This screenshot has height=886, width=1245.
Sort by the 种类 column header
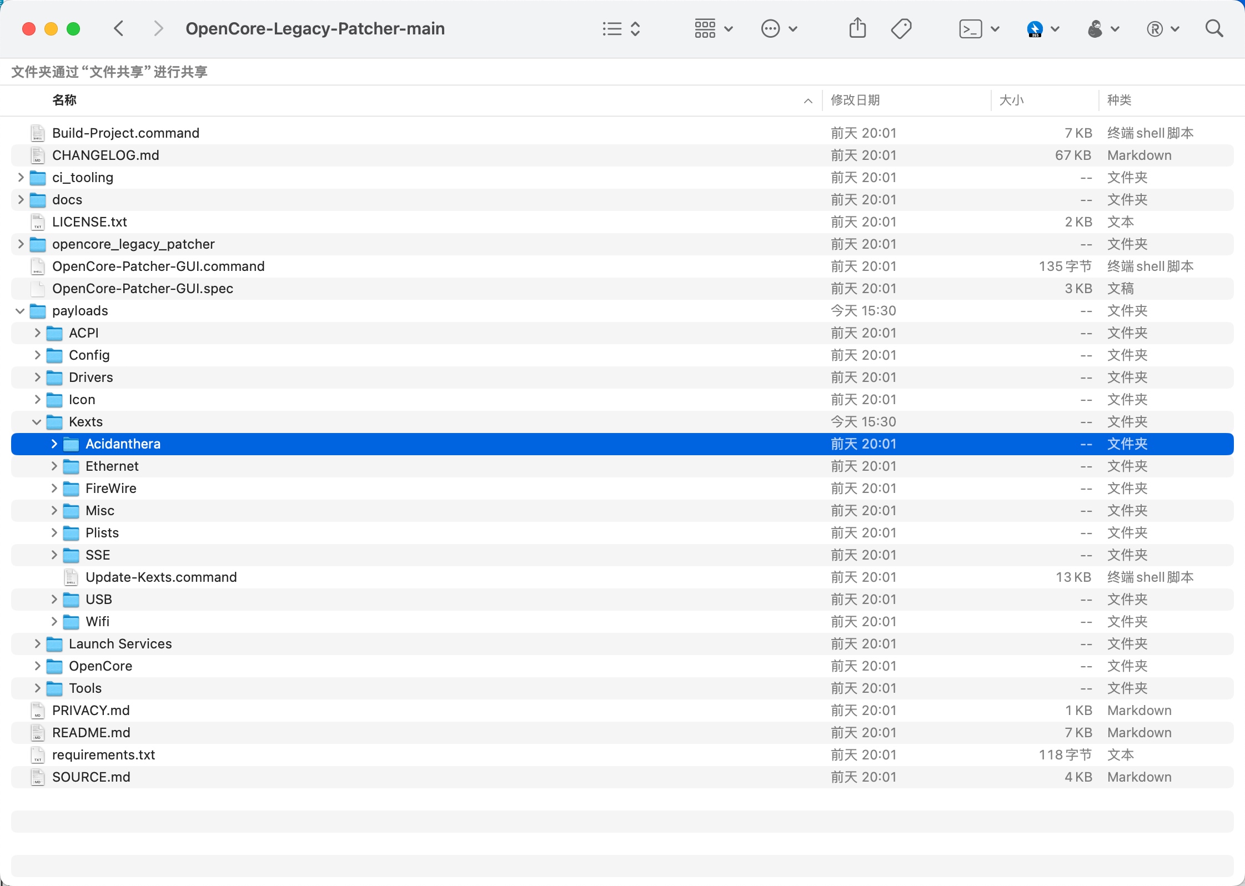[x=1119, y=100]
